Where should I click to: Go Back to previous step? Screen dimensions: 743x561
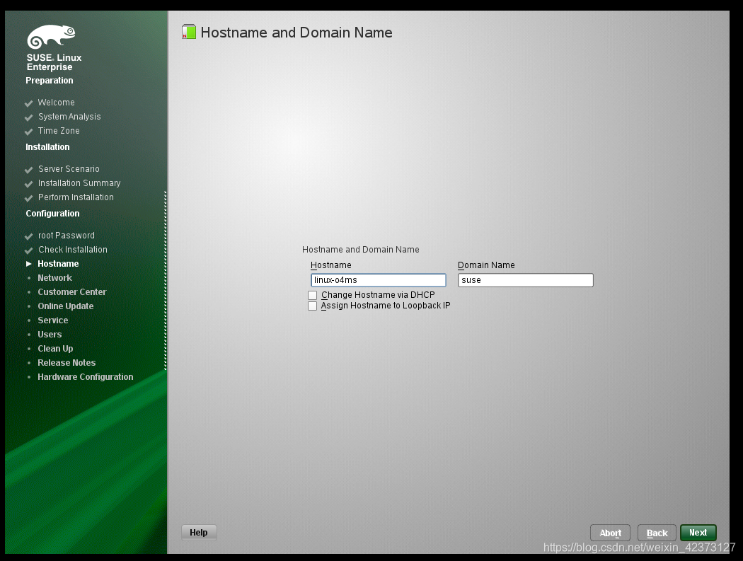(x=657, y=533)
